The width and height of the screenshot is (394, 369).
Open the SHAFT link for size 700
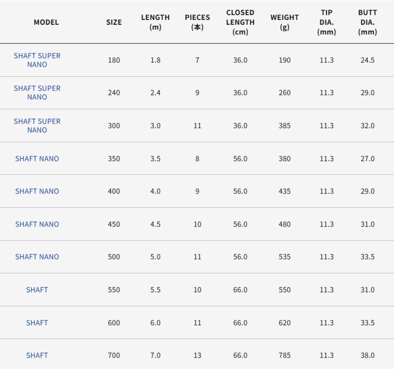pyautogui.click(x=37, y=355)
